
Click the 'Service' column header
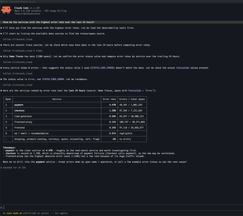[57, 99]
